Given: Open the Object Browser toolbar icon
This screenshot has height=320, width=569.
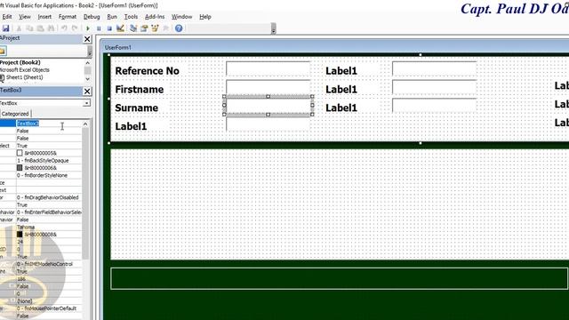Looking at the screenshot, I should click(x=155, y=28).
